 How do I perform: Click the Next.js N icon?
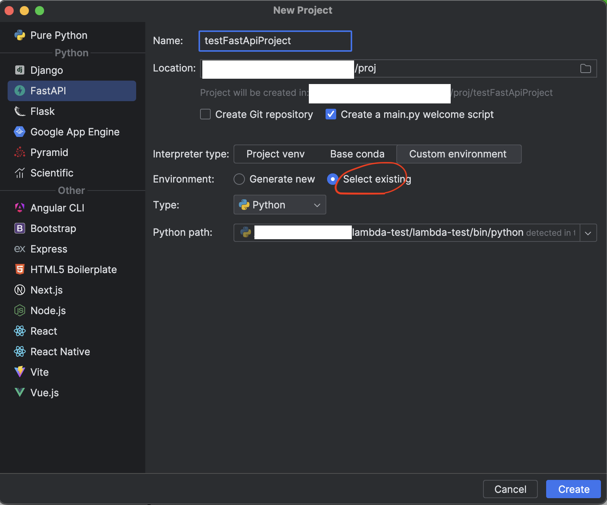pyautogui.click(x=20, y=290)
